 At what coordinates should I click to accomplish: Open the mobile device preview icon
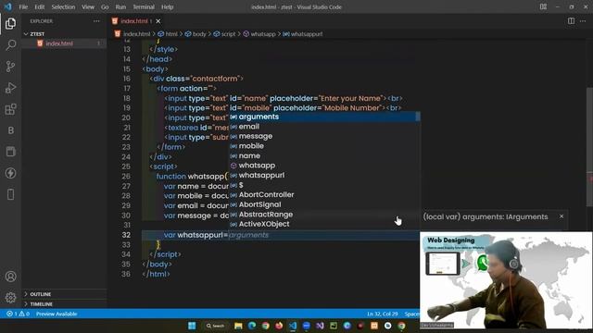coord(10,194)
